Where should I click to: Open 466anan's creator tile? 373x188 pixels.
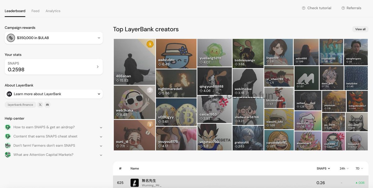pos(134,62)
